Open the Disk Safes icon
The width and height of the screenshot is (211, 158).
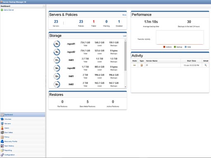(x=2, y=132)
